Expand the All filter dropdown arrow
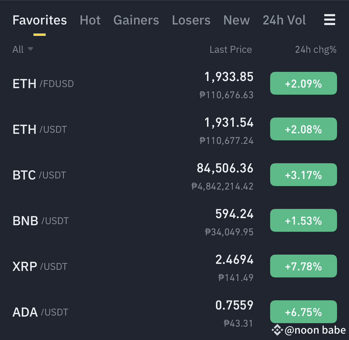Viewport: 349px width, 340px height. click(x=30, y=49)
